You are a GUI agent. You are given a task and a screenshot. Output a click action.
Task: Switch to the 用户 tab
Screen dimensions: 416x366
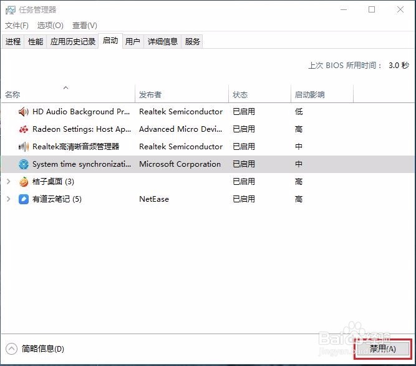pyautogui.click(x=133, y=42)
